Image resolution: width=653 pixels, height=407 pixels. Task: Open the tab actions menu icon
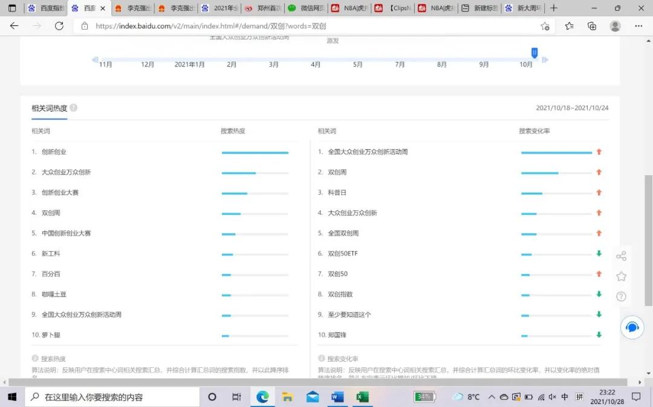pyautogui.click(x=12, y=8)
